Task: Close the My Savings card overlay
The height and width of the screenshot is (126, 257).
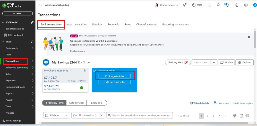Action: click(x=134, y=70)
